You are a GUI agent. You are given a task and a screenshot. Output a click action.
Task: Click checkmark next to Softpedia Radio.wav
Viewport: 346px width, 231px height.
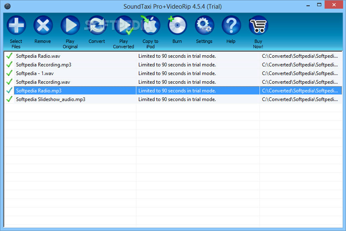(9, 56)
